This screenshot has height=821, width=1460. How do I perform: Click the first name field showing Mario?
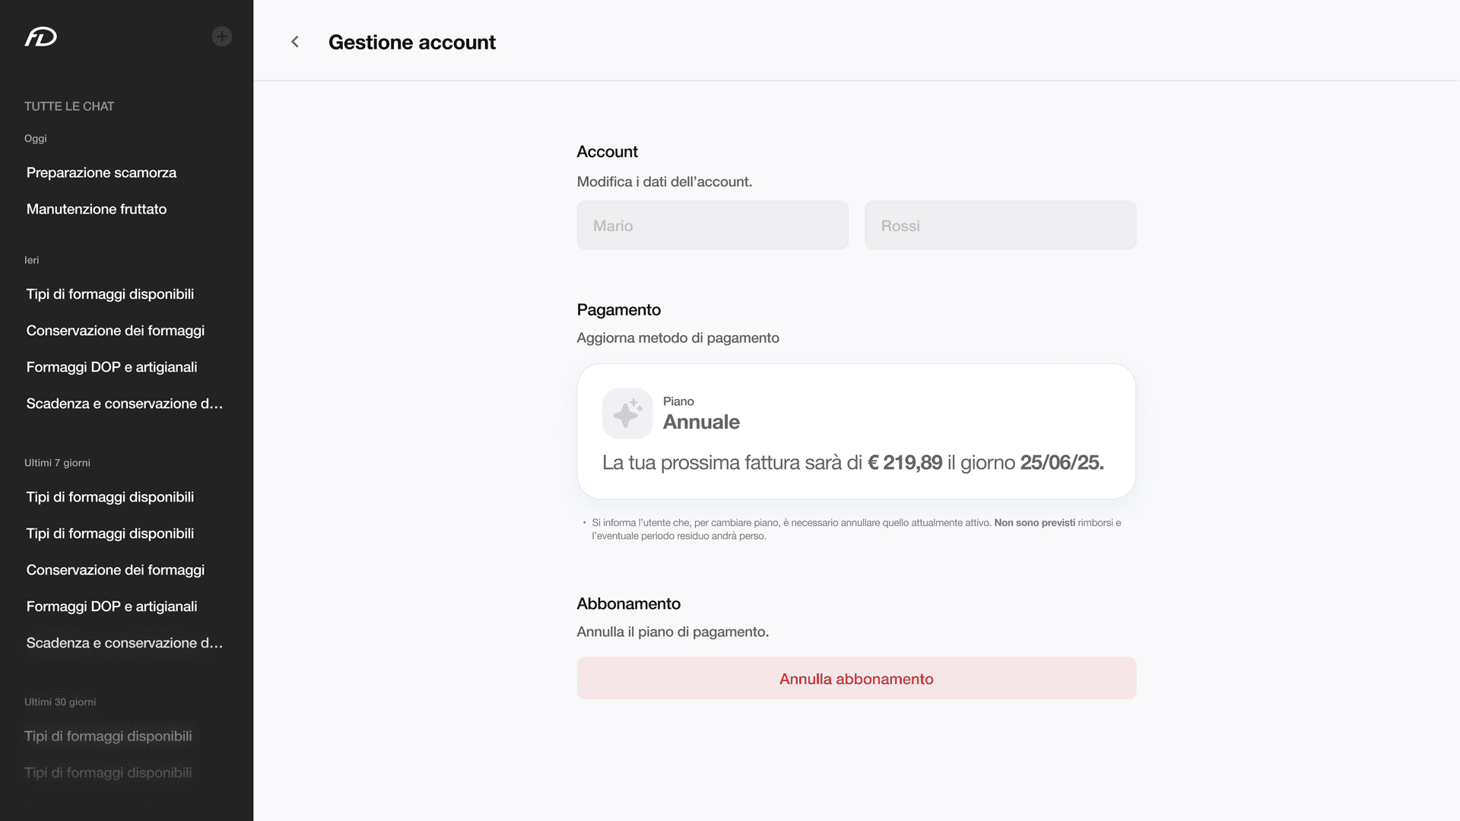coord(713,225)
